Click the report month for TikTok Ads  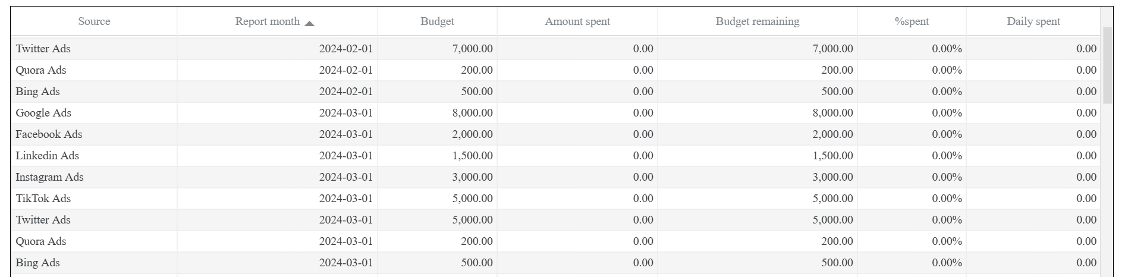pos(345,199)
